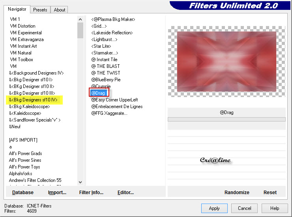Screen dimensions: 292x217
Task: Randomize the filter settings
Action: click(x=237, y=193)
